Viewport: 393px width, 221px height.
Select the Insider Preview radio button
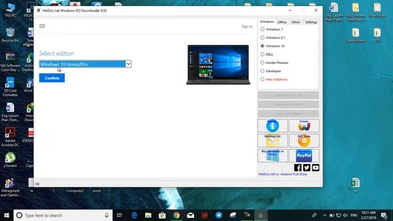click(x=262, y=63)
